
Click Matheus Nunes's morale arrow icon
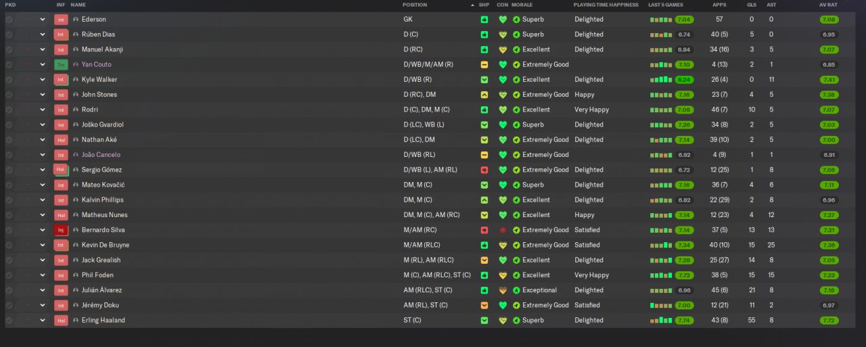(x=516, y=215)
